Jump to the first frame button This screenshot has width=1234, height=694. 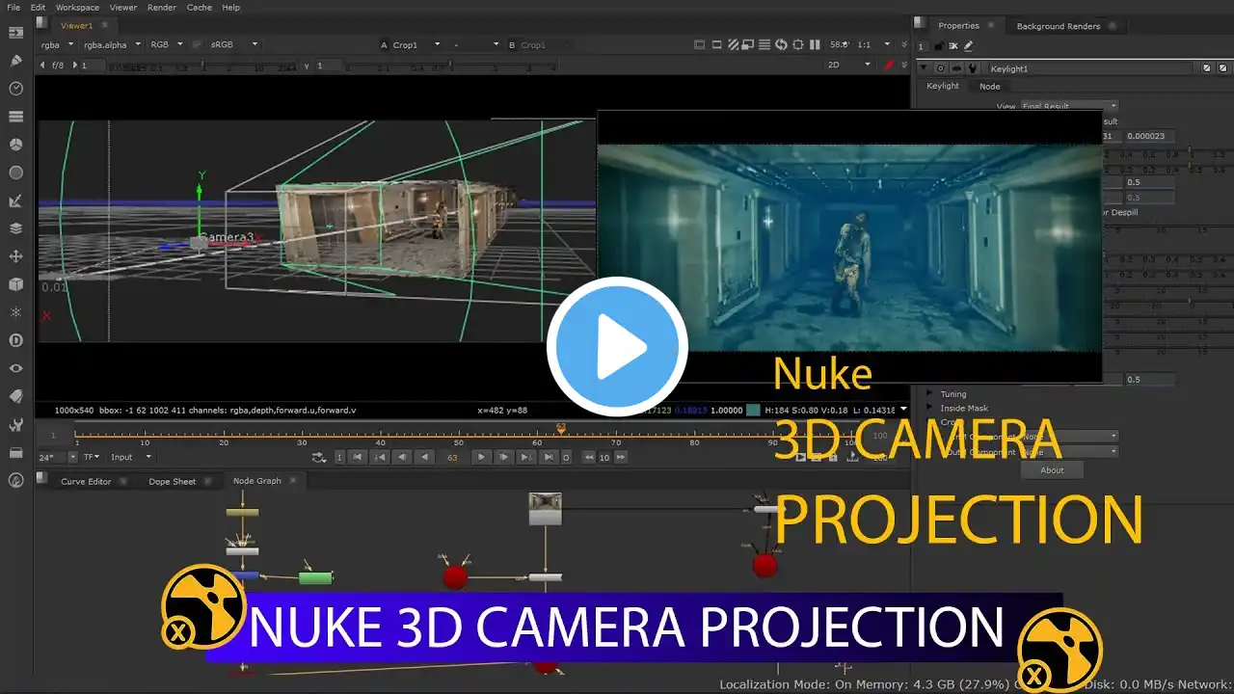[x=357, y=457]
